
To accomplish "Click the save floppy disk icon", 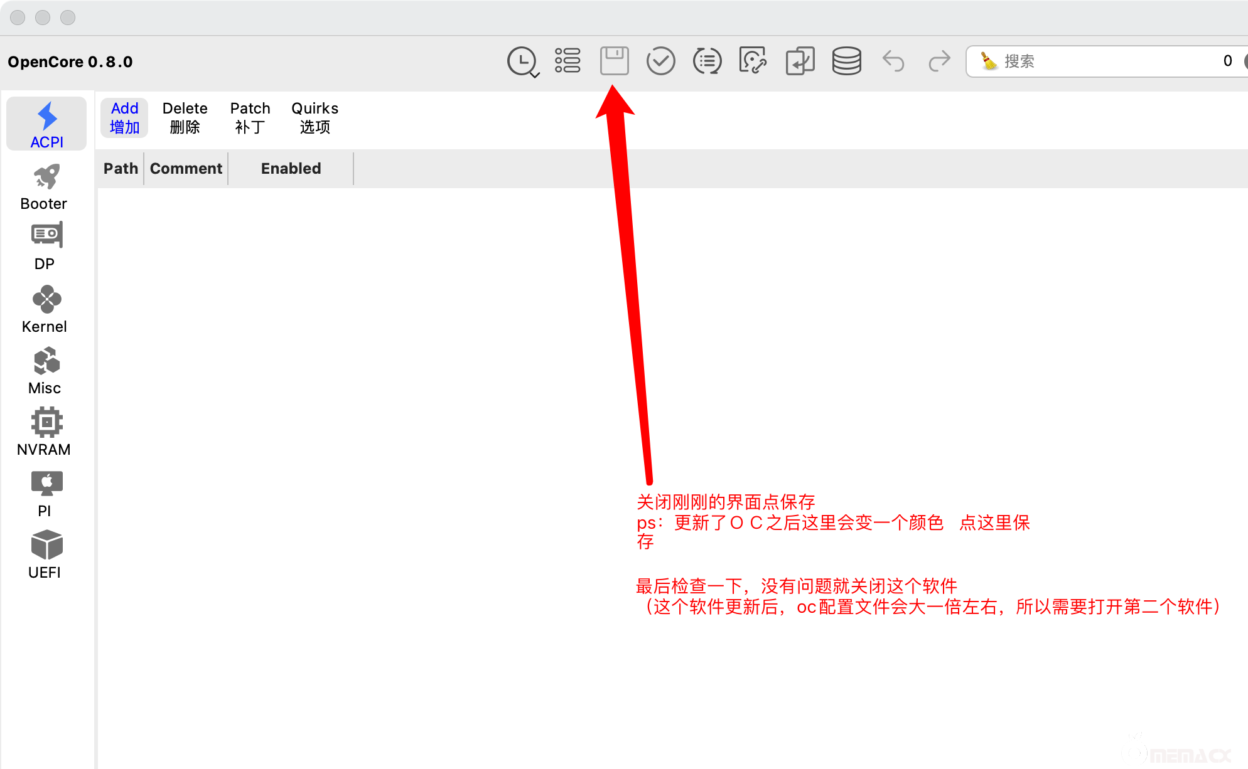I will click(614, 61).
